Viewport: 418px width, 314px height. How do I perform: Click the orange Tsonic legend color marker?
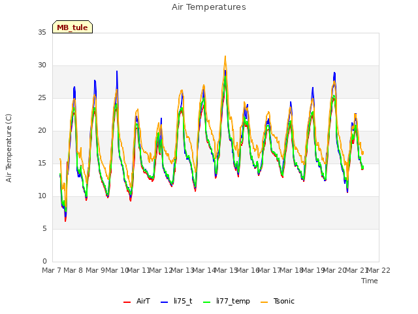pos(264,302)
